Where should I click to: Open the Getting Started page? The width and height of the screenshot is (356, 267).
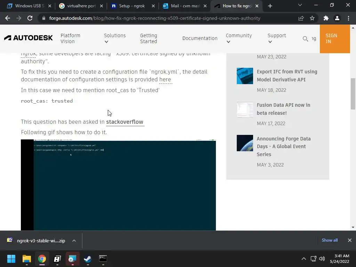[x=148, y=38]
